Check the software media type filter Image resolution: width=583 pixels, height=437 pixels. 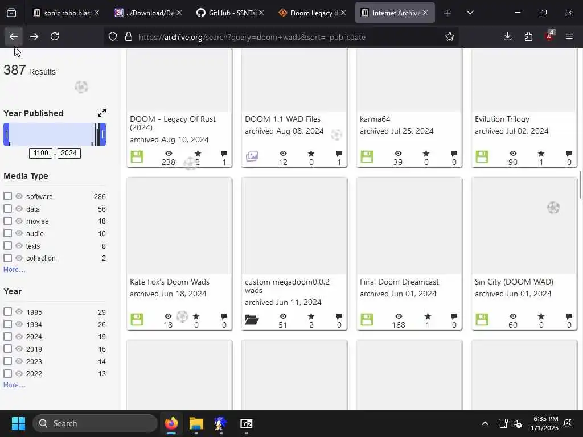(7, 196)
